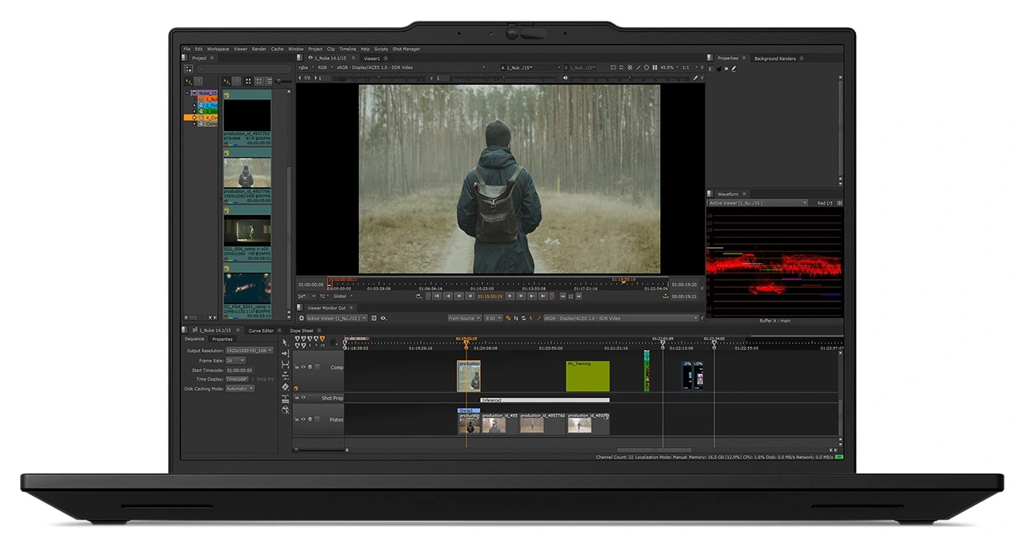
Task: Select the Roll tool in the timeline toolbar
Action: [x=285, y=364]
